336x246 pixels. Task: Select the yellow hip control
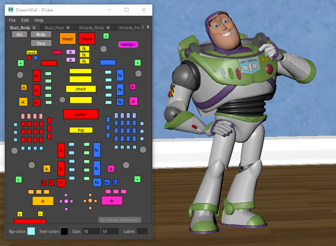point(81,130)
